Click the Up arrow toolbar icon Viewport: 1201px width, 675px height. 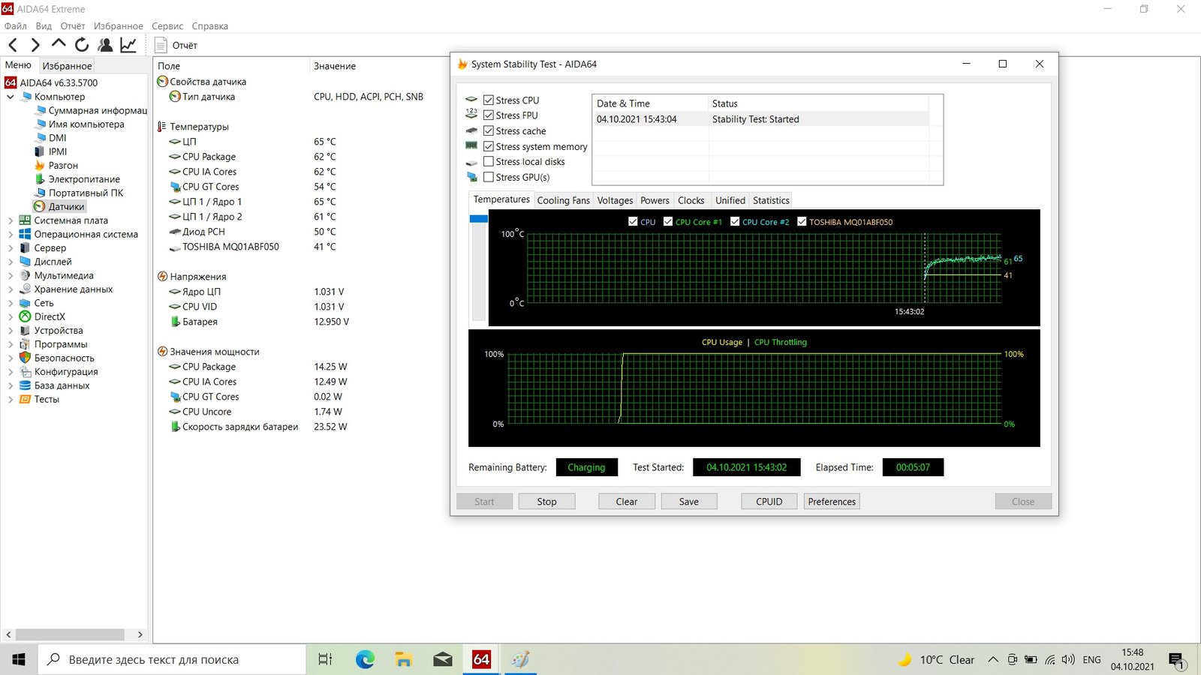(x=59, y=44)
